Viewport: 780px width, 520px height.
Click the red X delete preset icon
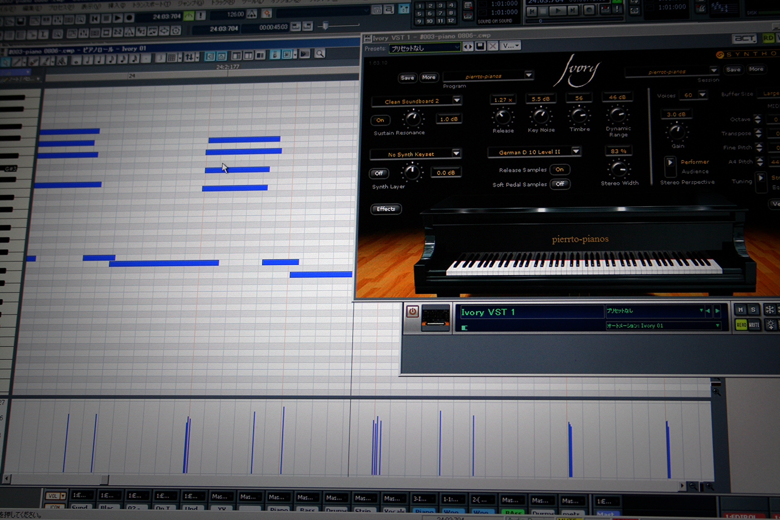493,46
